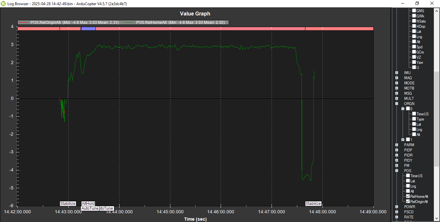Screen dimensions: 440x222
Task: Tick the GWk checkbox
Action: tap(414, 16)
